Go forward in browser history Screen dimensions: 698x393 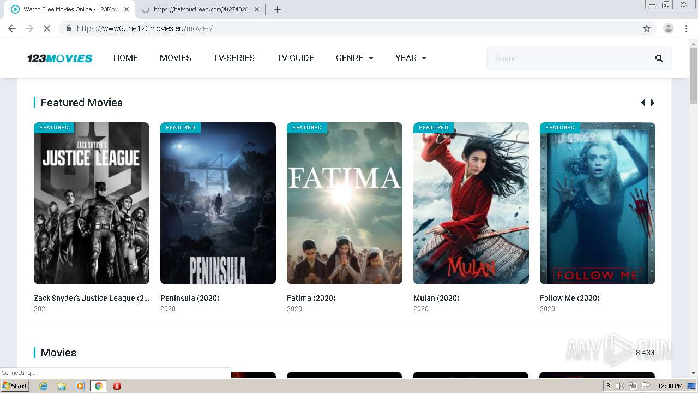[x=29, y=28]
